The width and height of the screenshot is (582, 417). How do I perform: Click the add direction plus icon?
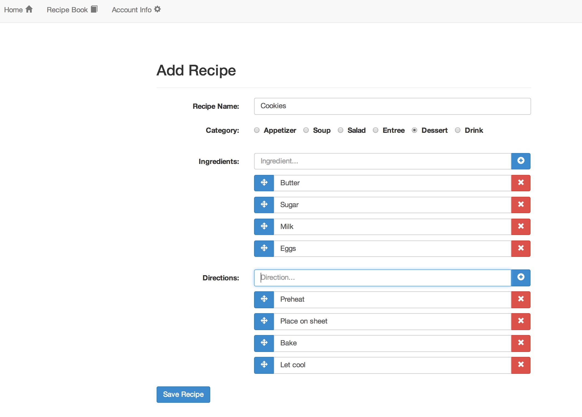(521, 277)
